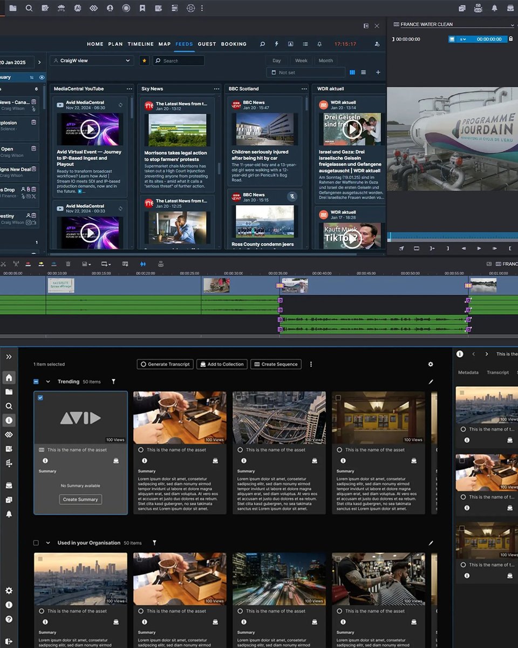Screen dimensions: 518x648
Task: Open the CraigW view dropdown
Action: [91, 60]
